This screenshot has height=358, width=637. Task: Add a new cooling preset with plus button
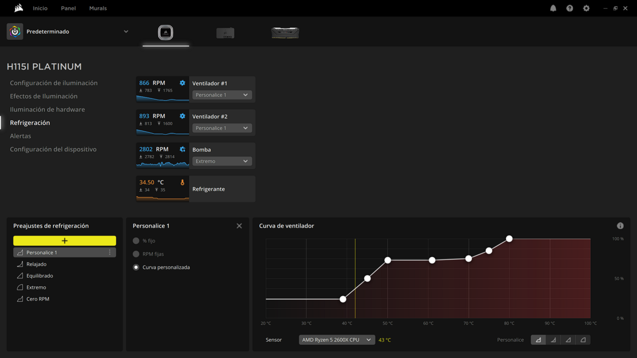click(x=65, y=241)
